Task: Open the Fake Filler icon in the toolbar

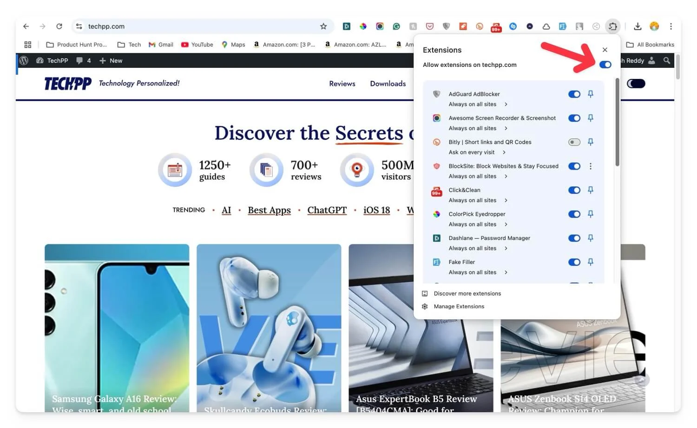Action: click(563, 26)
